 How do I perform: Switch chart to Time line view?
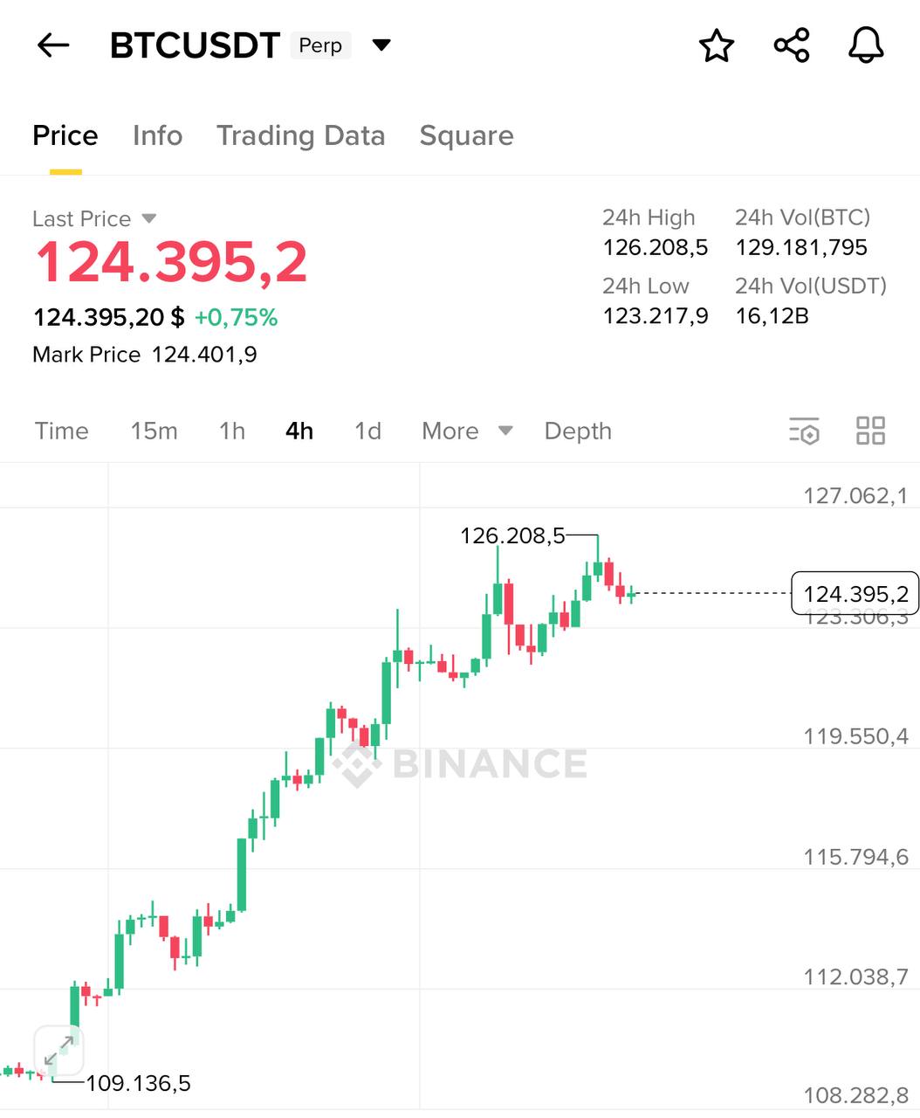(x=61, y=431)
